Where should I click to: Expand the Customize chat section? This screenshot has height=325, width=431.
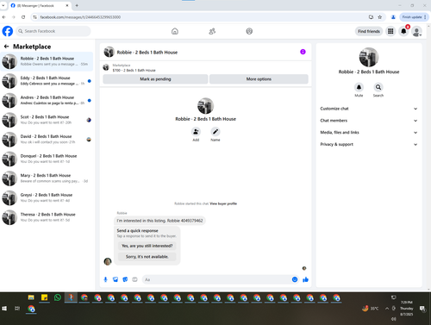coord(369,109)
